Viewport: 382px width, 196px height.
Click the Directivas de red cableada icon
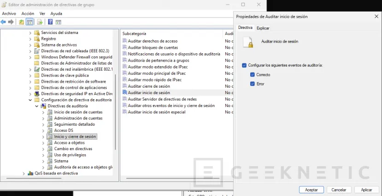(37, 51)
